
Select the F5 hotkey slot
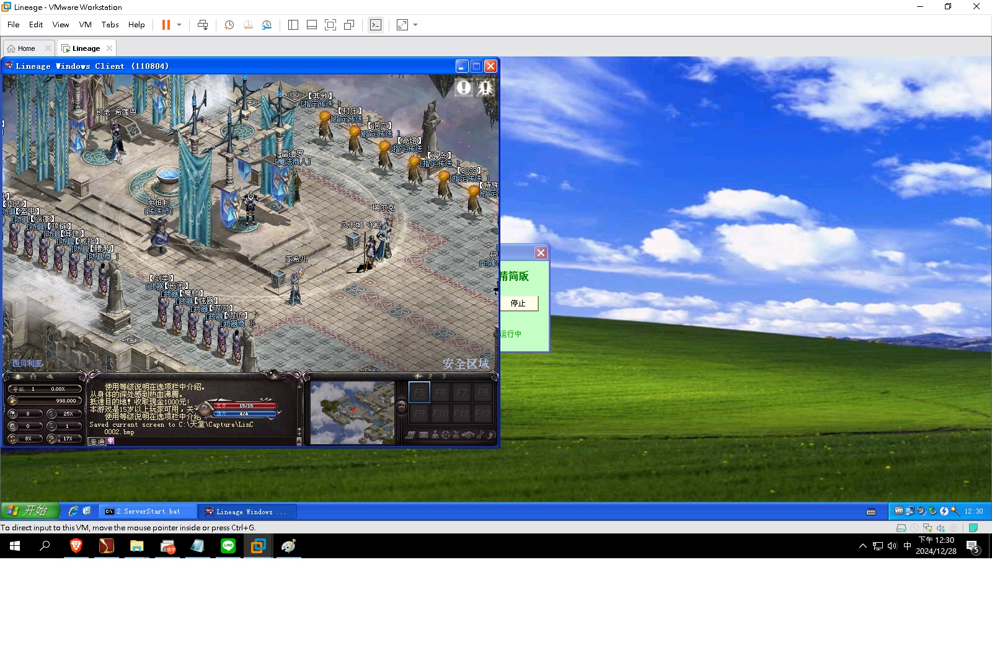[x=420, y=392]
